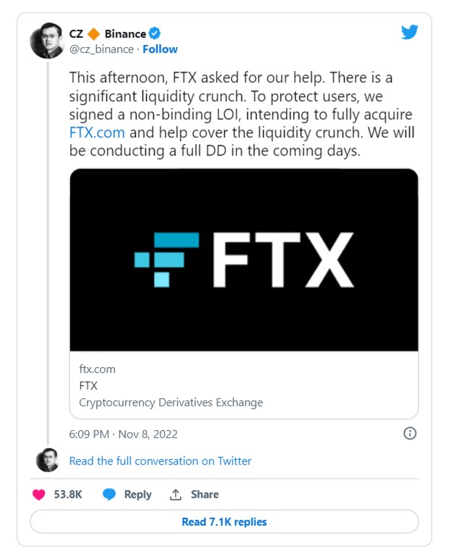Click the orange diamond in the name
Image resolution: width=456 pixels, height=548 pixels.
[x=93, y=34]
